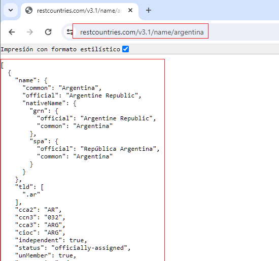This screenshot has width=279, height=261.
Task: Select "Argentine Republic" under grn official
Action: point(117,118)
